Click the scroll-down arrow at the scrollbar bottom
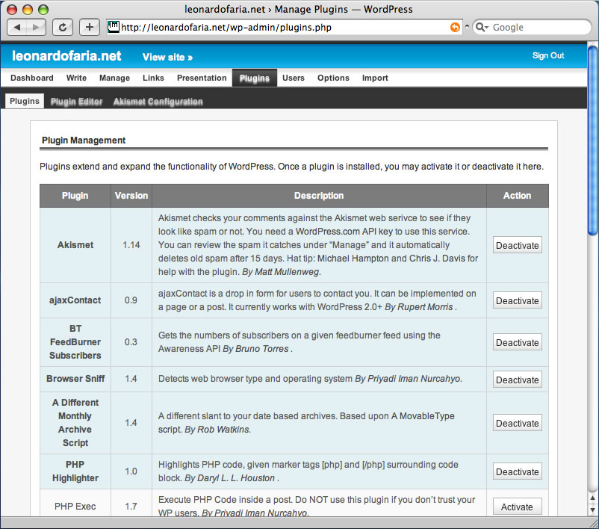 [x=592, y=510]
